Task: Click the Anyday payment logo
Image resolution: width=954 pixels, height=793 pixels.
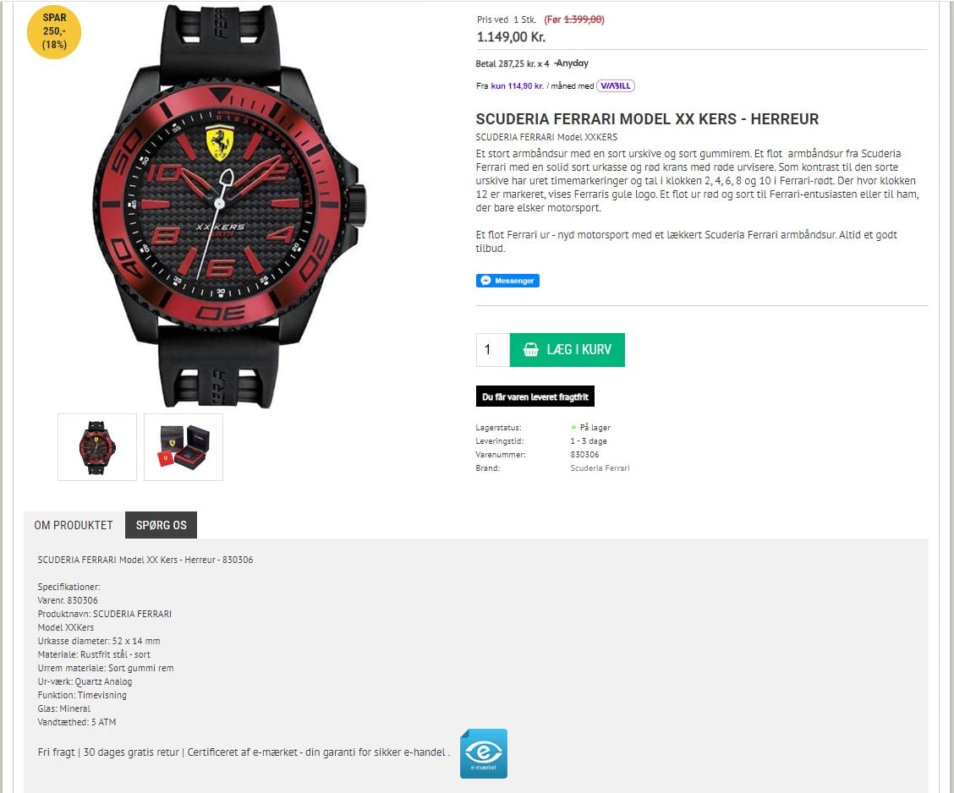Action: [572, 63]
